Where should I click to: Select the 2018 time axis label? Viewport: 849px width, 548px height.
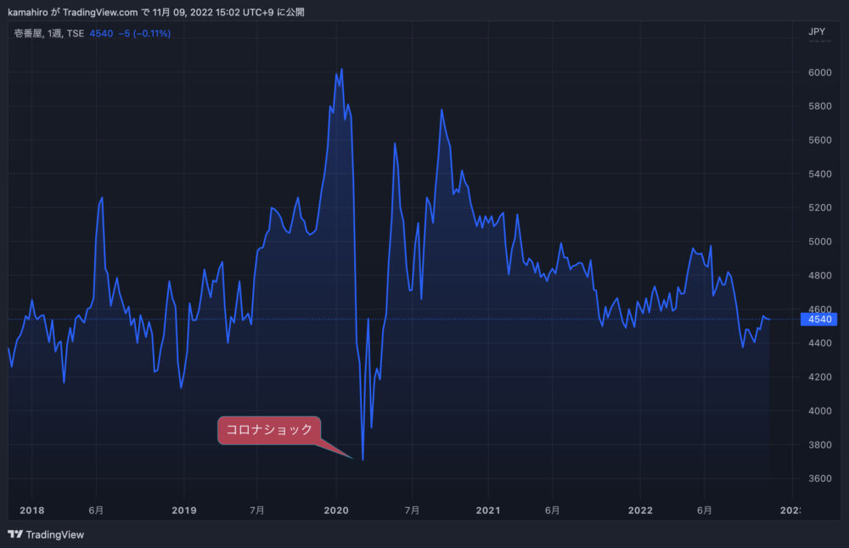pos(31,511)
